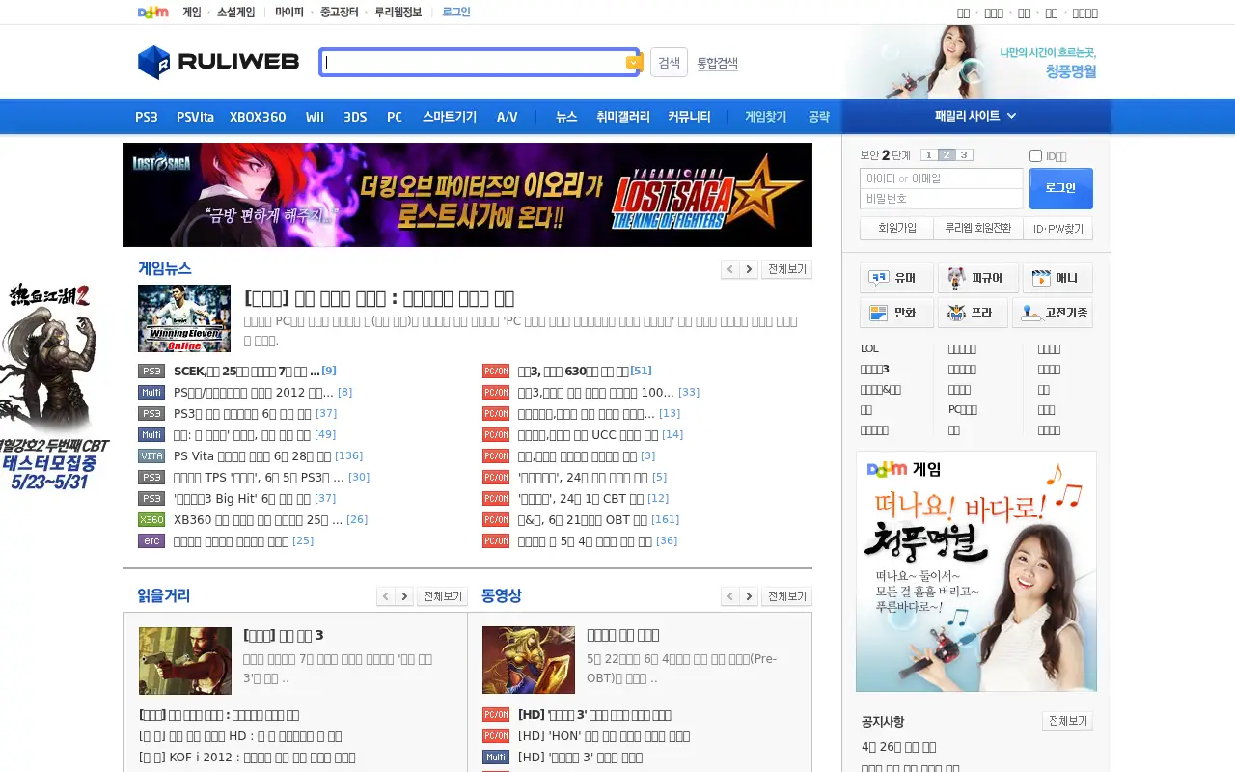Click the Daum logo in top bar
Viewport: 1235px width, 772px height.
(x=152, y=13)
